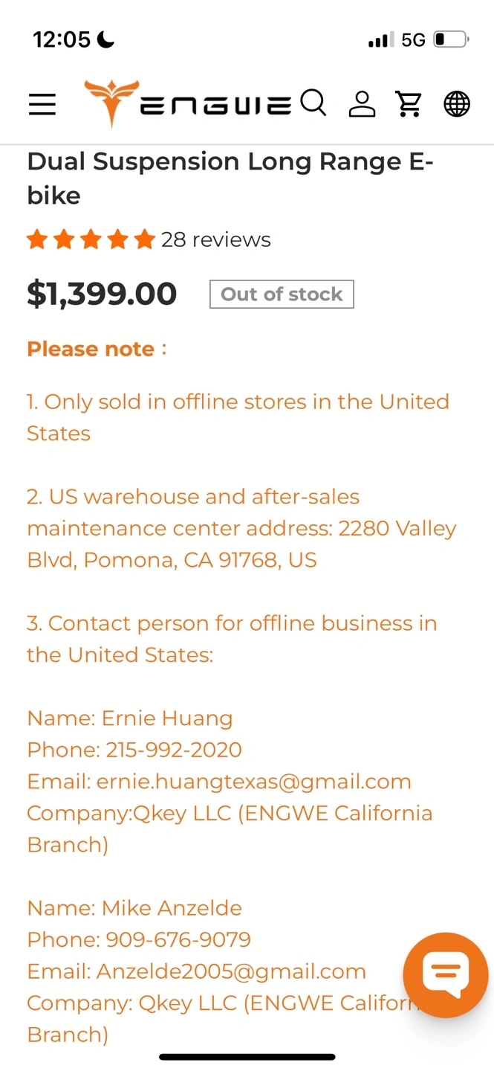Open the globe language selector
The height and width of the screenshot is (1071, 494).
[x=457, y=104]
